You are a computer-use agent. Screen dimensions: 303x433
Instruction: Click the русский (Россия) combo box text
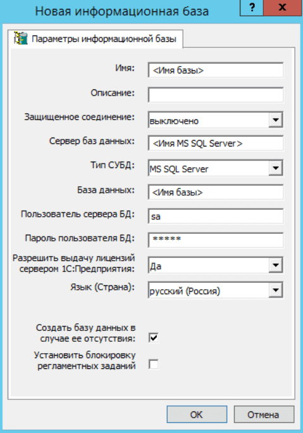coord(185,291)
